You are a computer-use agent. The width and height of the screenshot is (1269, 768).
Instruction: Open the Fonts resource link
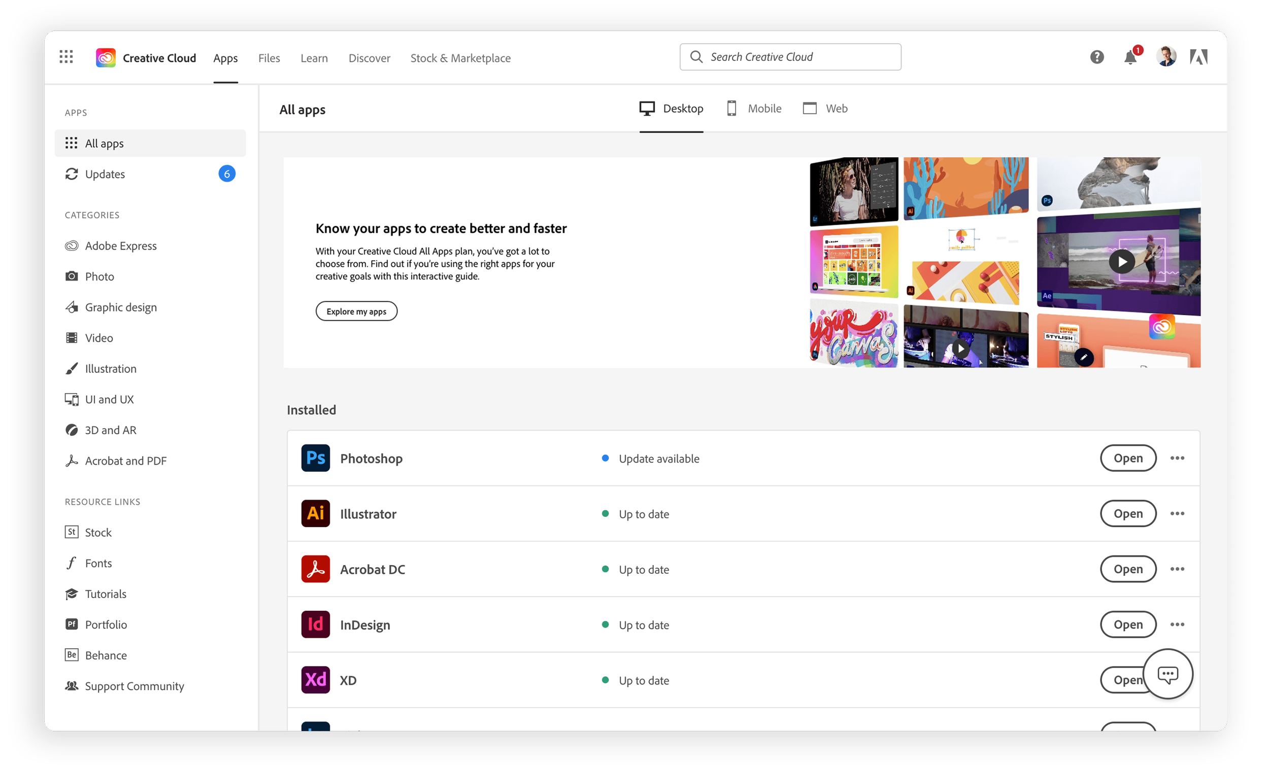88,564
